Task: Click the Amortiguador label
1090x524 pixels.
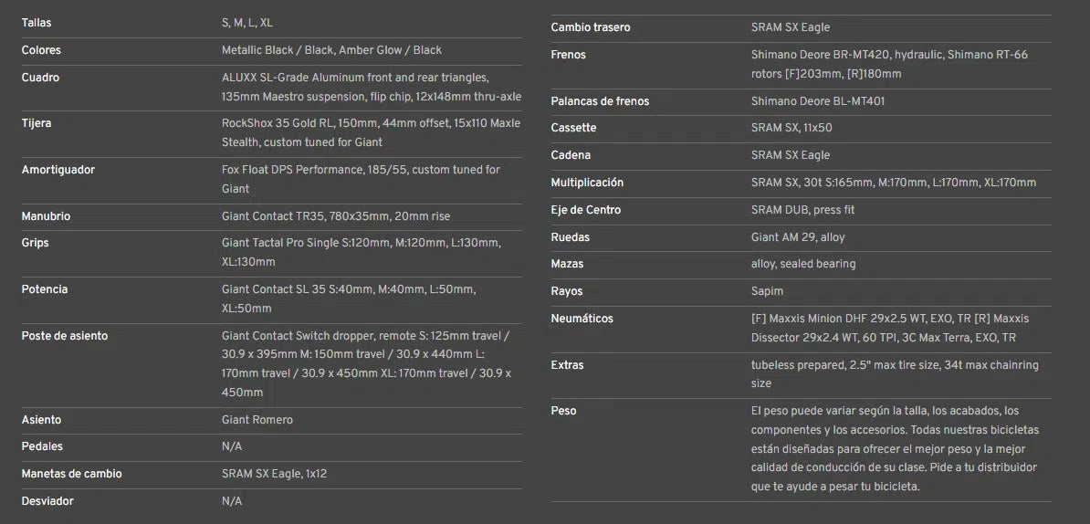Action: (x=58, y=170)
